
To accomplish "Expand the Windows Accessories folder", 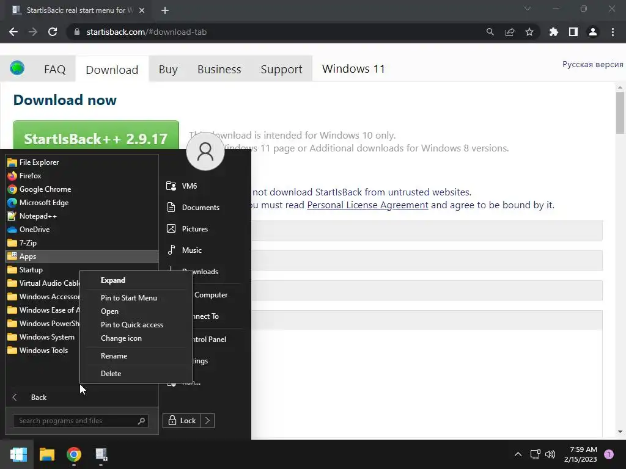I will tap(43, 297).
